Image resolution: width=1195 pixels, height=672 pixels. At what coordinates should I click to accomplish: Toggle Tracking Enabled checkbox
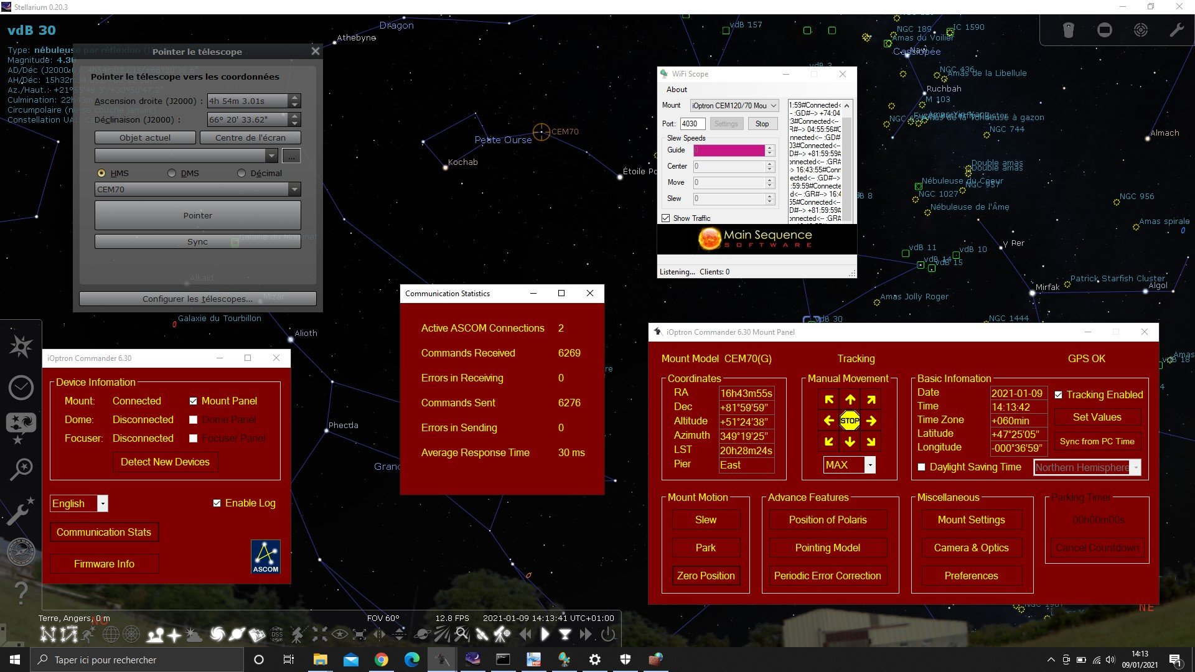point(1059,394)
